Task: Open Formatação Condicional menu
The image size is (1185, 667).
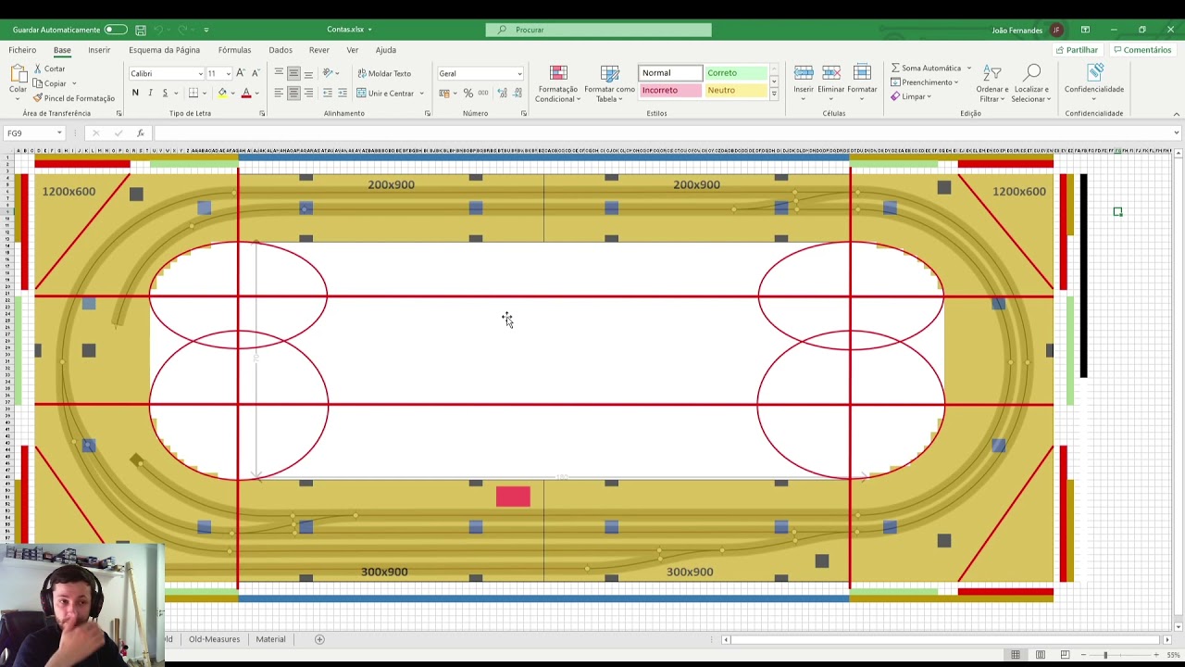Action: [557, 83]
